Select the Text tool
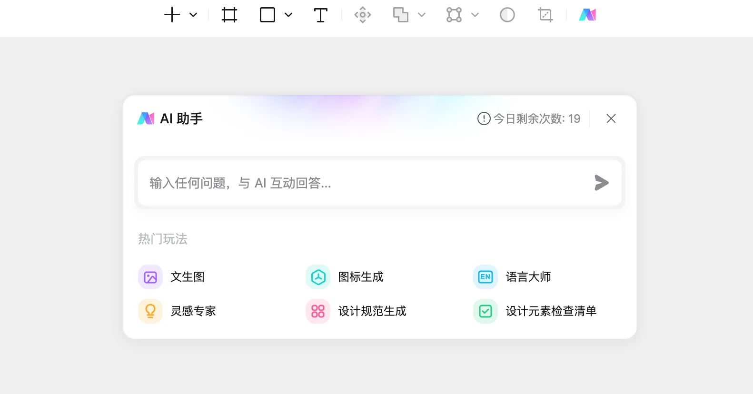 tap(321, 15)
